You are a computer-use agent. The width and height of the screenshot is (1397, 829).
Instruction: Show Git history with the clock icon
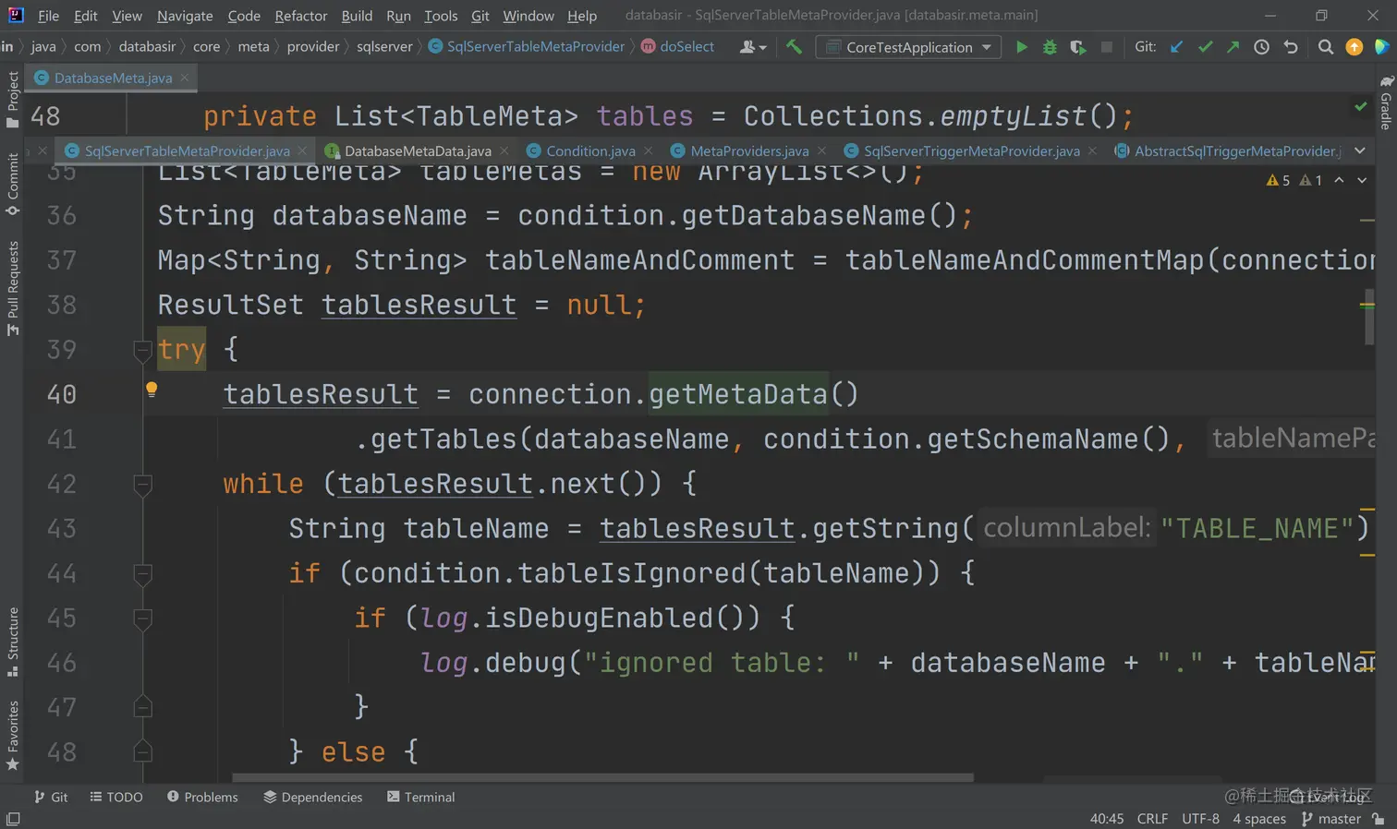(1261, 47)
